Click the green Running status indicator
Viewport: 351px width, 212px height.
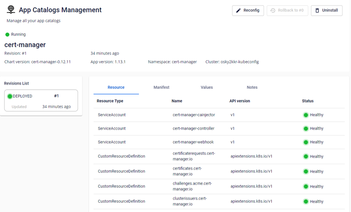(7, 34)
